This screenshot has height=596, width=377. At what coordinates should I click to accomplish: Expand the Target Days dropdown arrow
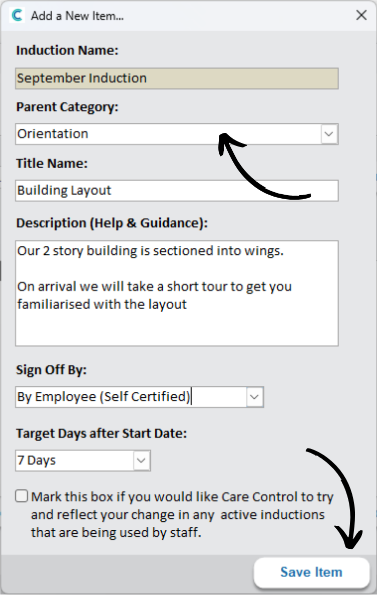point(142,461)
